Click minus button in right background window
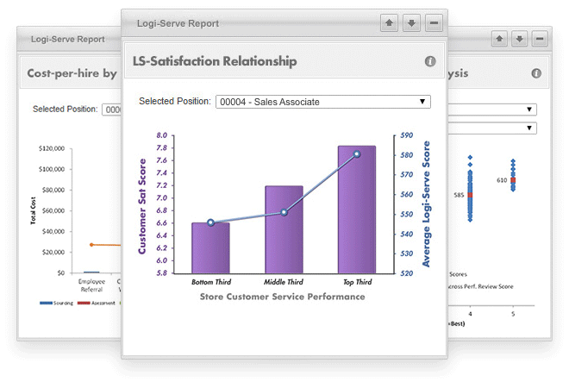Image resolution: width=569 pixels, height=388 pixels. 540,39
